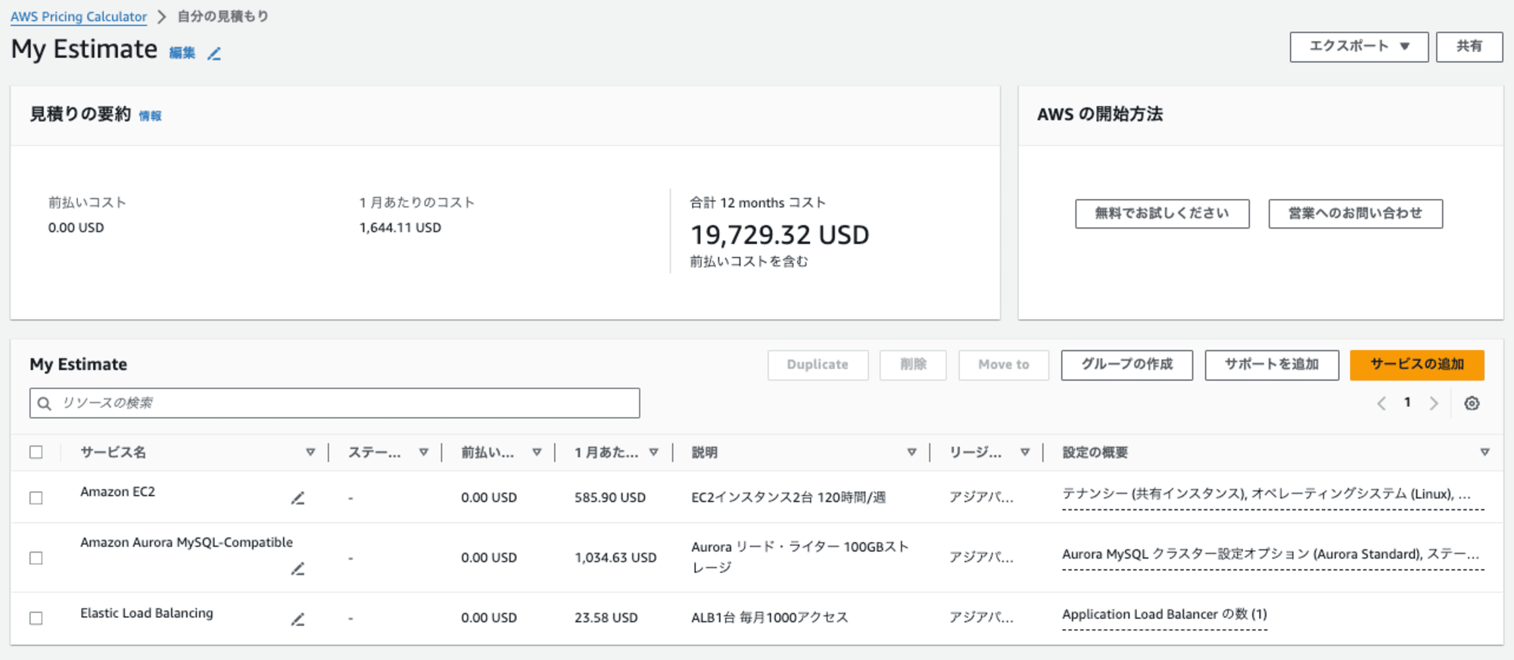Check the Elastic Load Balancing checkbox
This screenshot has height=660, width=1514.
click(36, 618)
